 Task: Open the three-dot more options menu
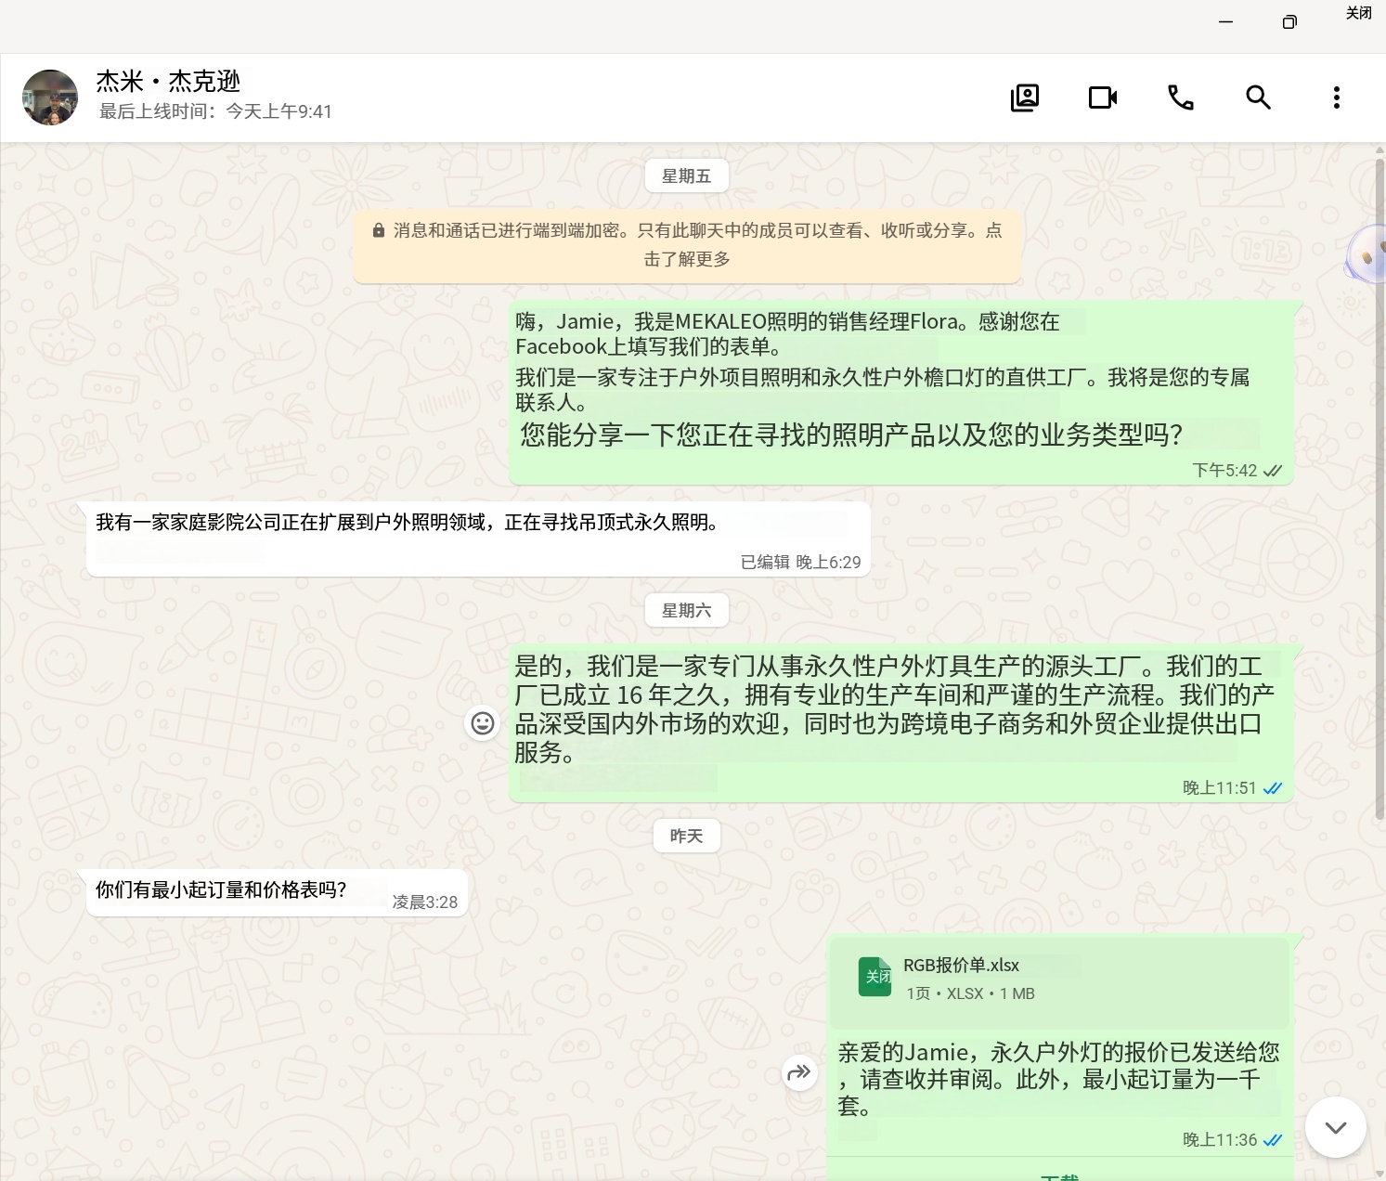[1336, 97]
